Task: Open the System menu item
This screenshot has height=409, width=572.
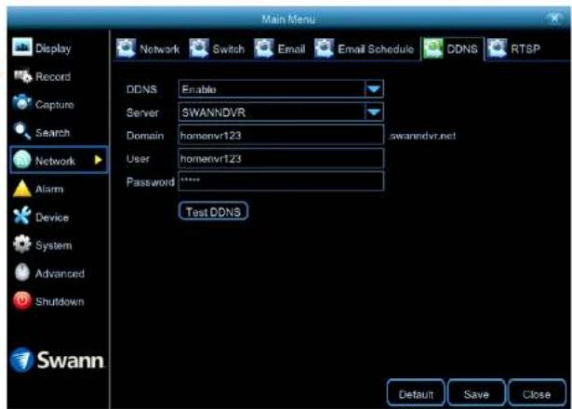Action: pyautogui.click(x=42, y=245)
